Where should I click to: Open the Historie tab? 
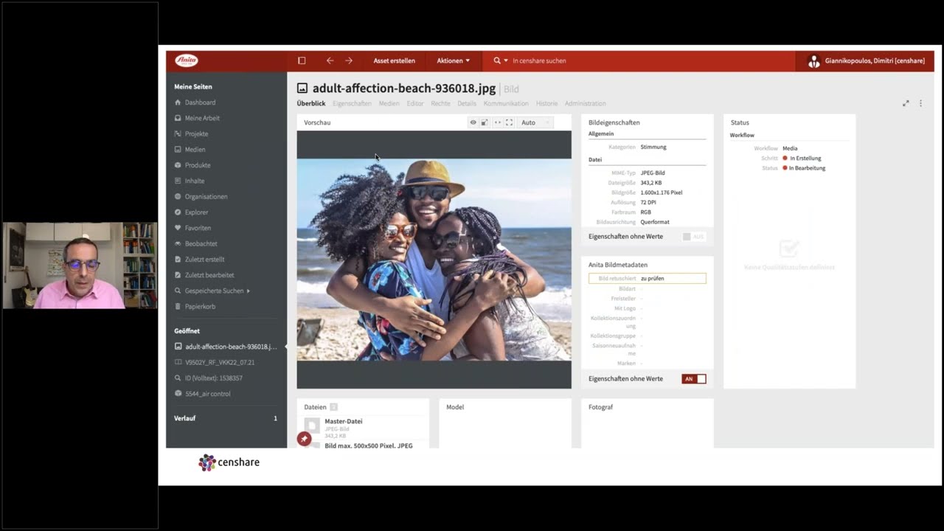[546, 103]
